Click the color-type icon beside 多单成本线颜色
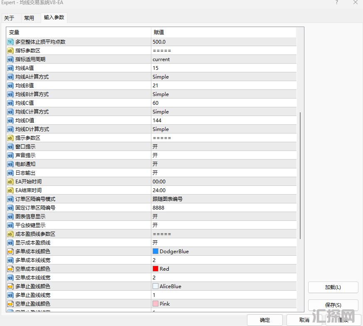 pos(10,251)
